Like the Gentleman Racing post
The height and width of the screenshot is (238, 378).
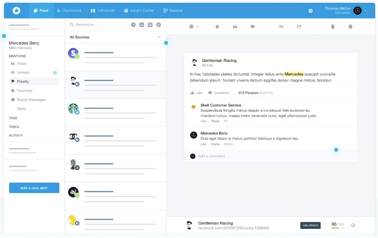click(196, 93)
